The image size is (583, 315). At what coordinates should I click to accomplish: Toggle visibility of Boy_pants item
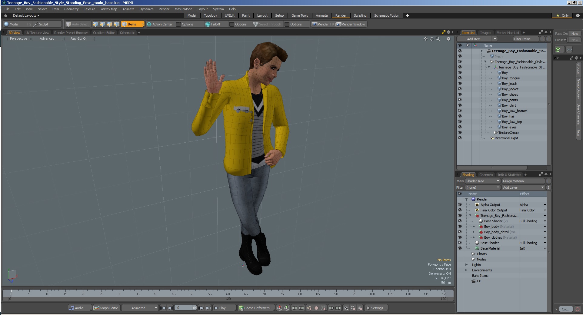pos(460,100)
